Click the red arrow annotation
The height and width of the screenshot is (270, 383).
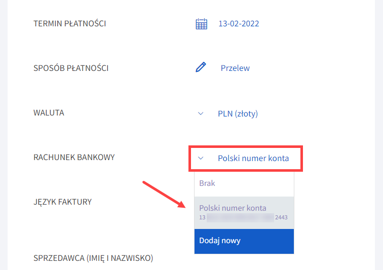[164, 195]
